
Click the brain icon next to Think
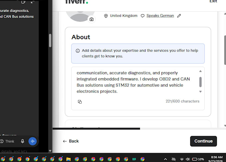coord(2,141)
